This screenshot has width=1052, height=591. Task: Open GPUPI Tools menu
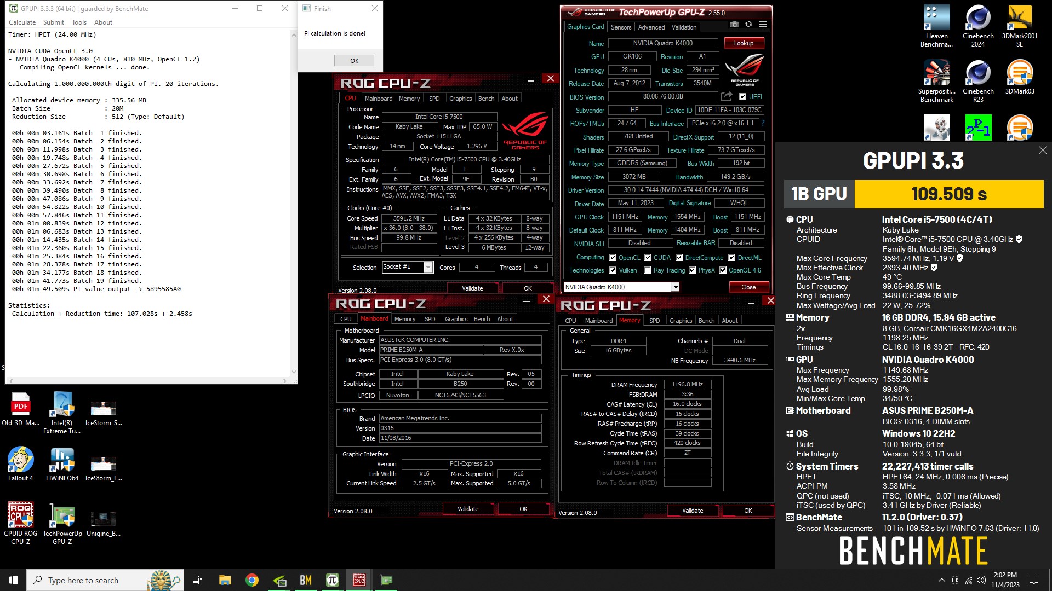[79, 22]
